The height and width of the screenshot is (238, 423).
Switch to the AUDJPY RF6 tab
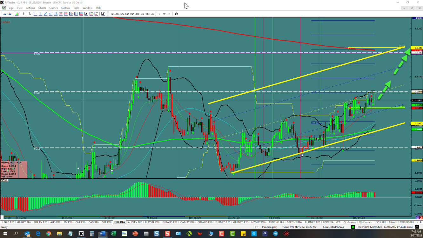click(135, 222)
